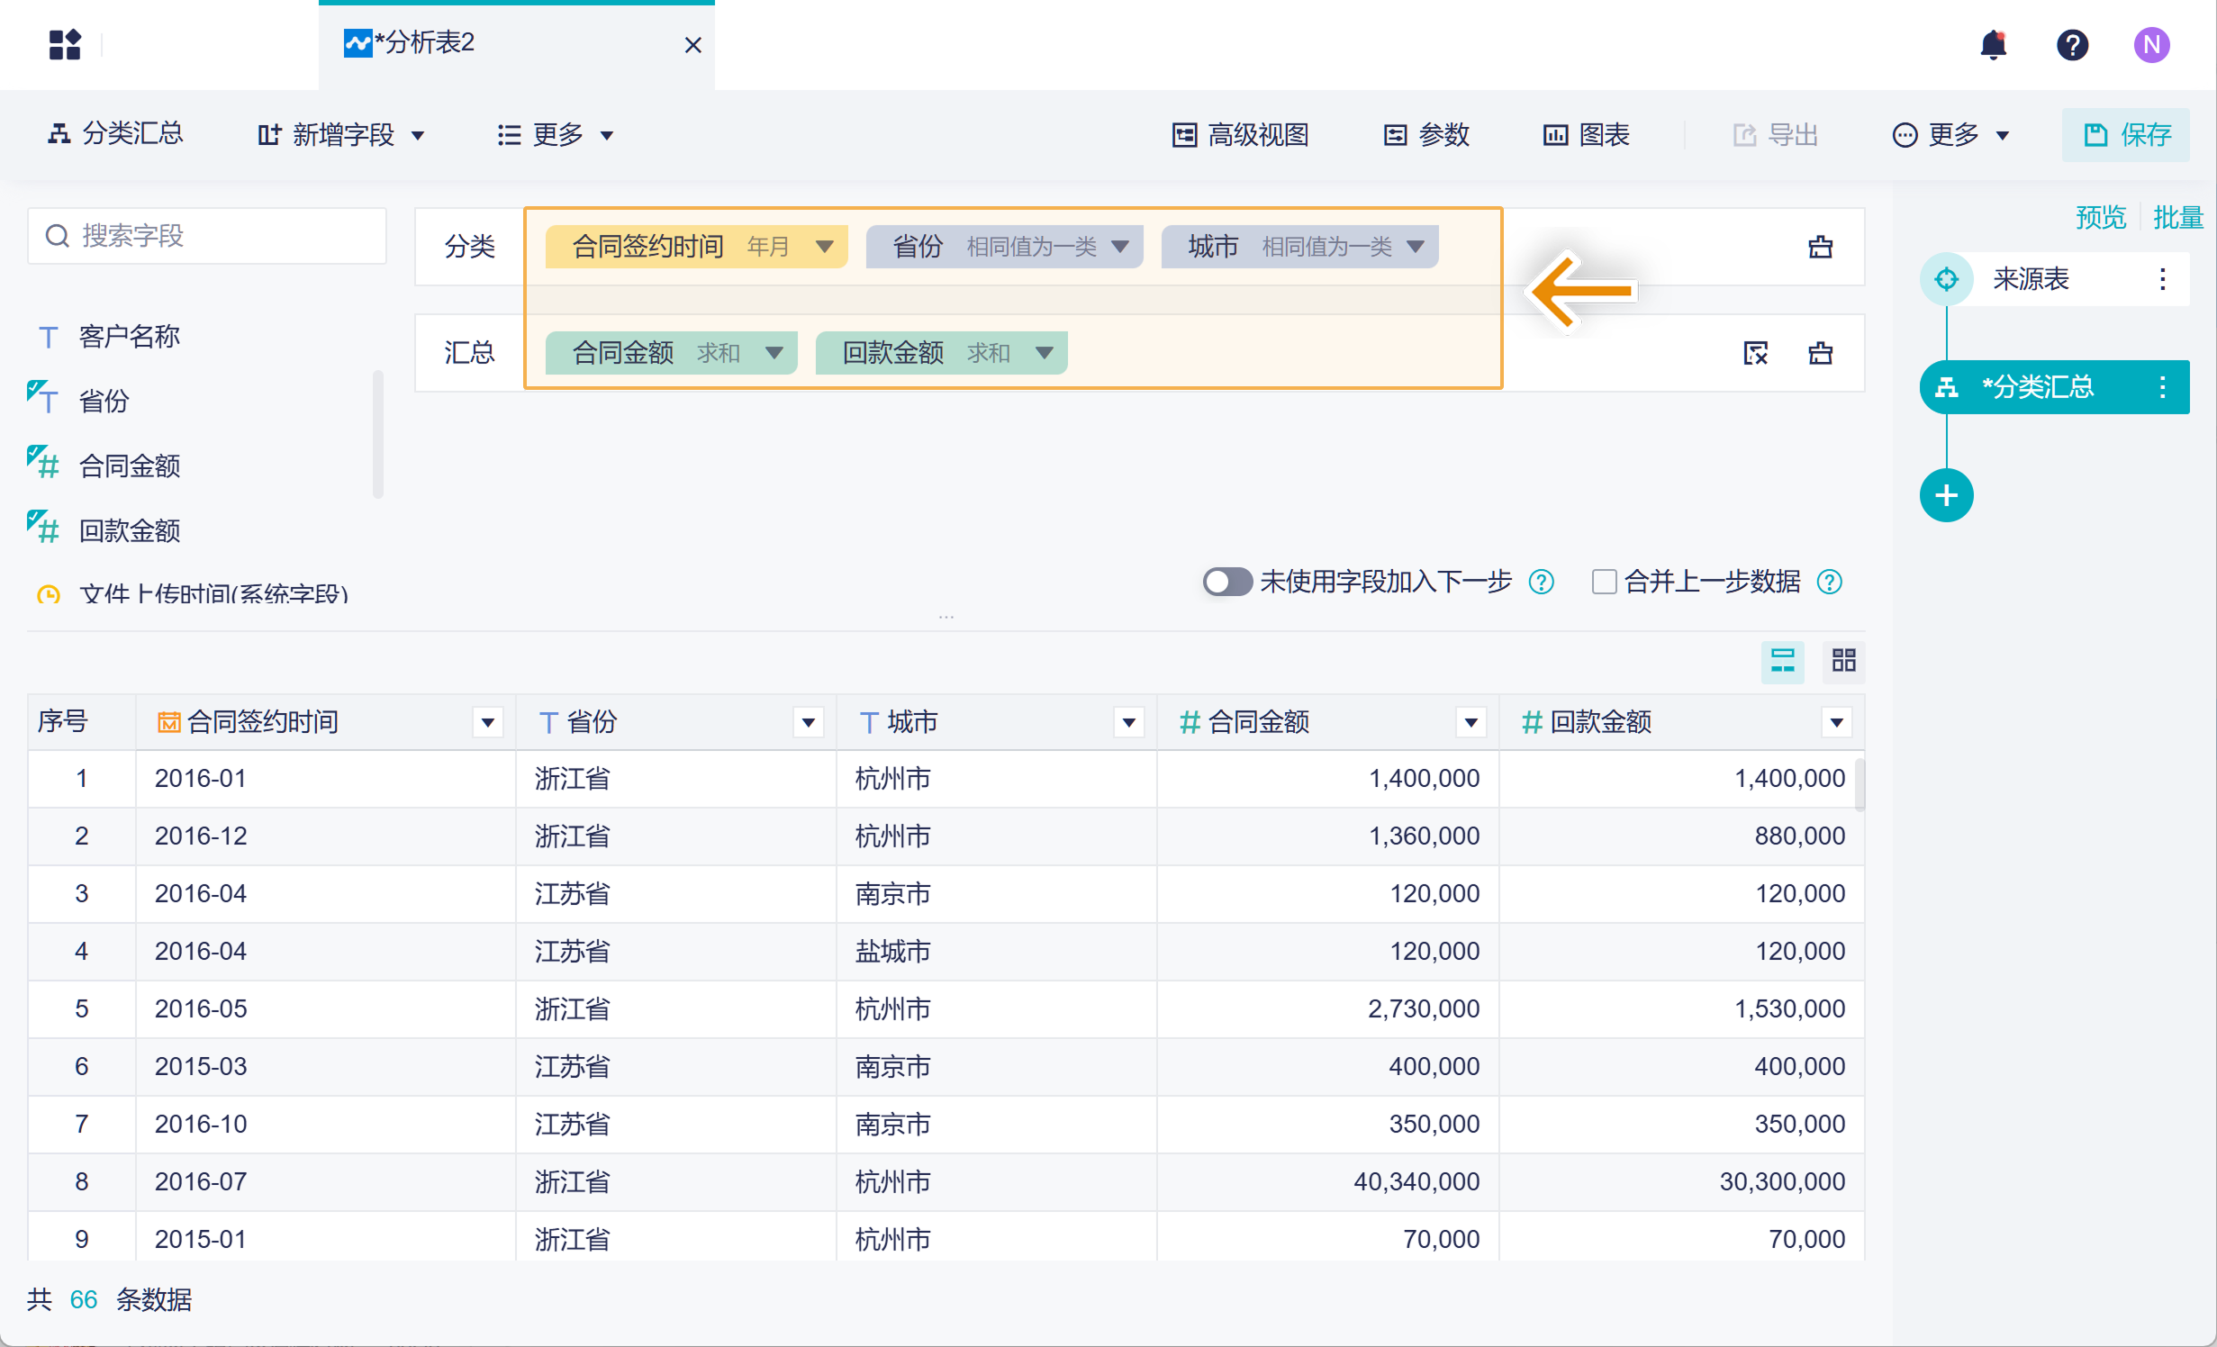This screenshot has height=1347, width=2217.
Task: Toggle 未使用字段加入下一步 switch
Action: (x=1226, y=582)
